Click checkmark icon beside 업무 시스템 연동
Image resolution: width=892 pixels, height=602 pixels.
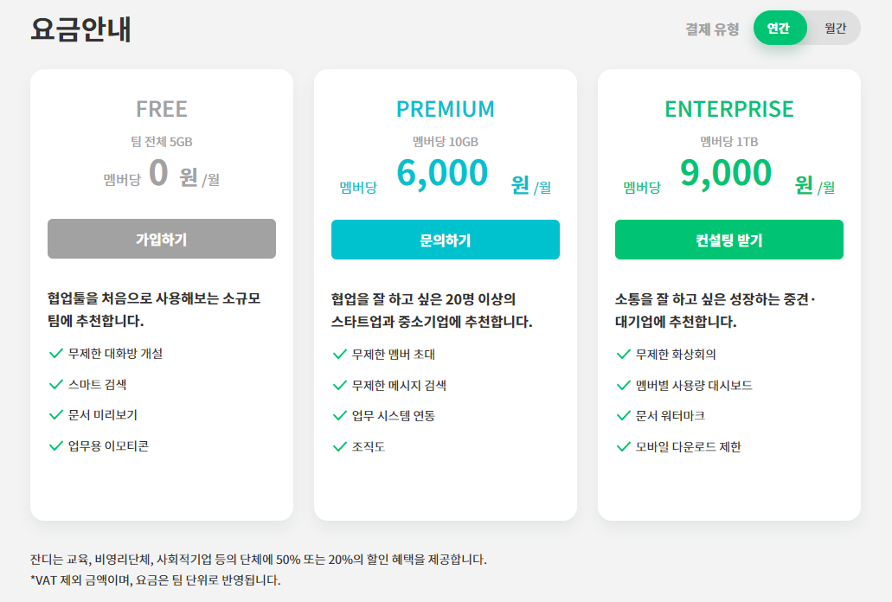coord(340,416)
